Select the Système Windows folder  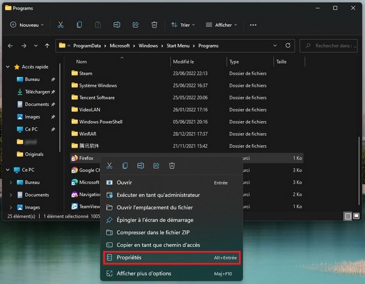click(x=186, y=86)
